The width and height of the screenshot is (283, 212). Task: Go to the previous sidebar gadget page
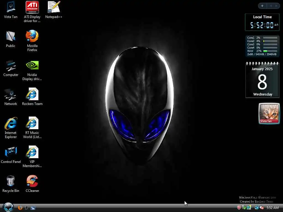click(x=271, y=6)
